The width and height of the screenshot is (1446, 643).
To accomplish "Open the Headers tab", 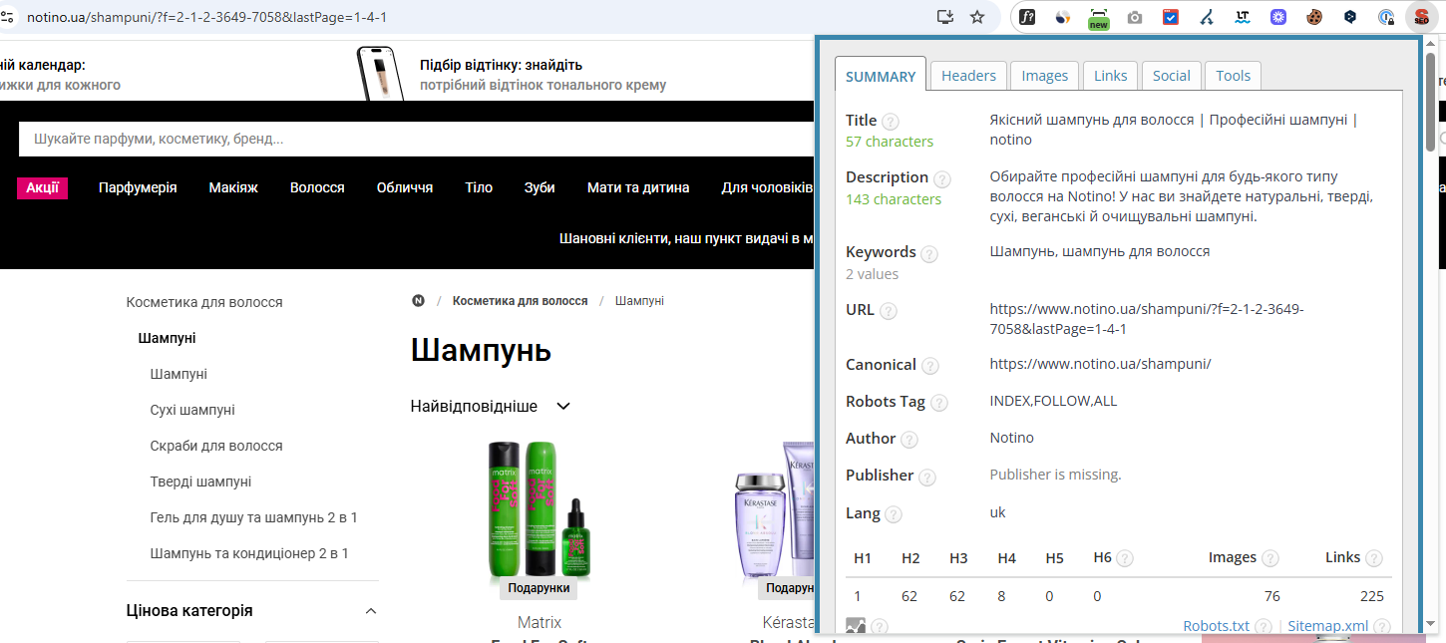I will (x=968, y=76).
